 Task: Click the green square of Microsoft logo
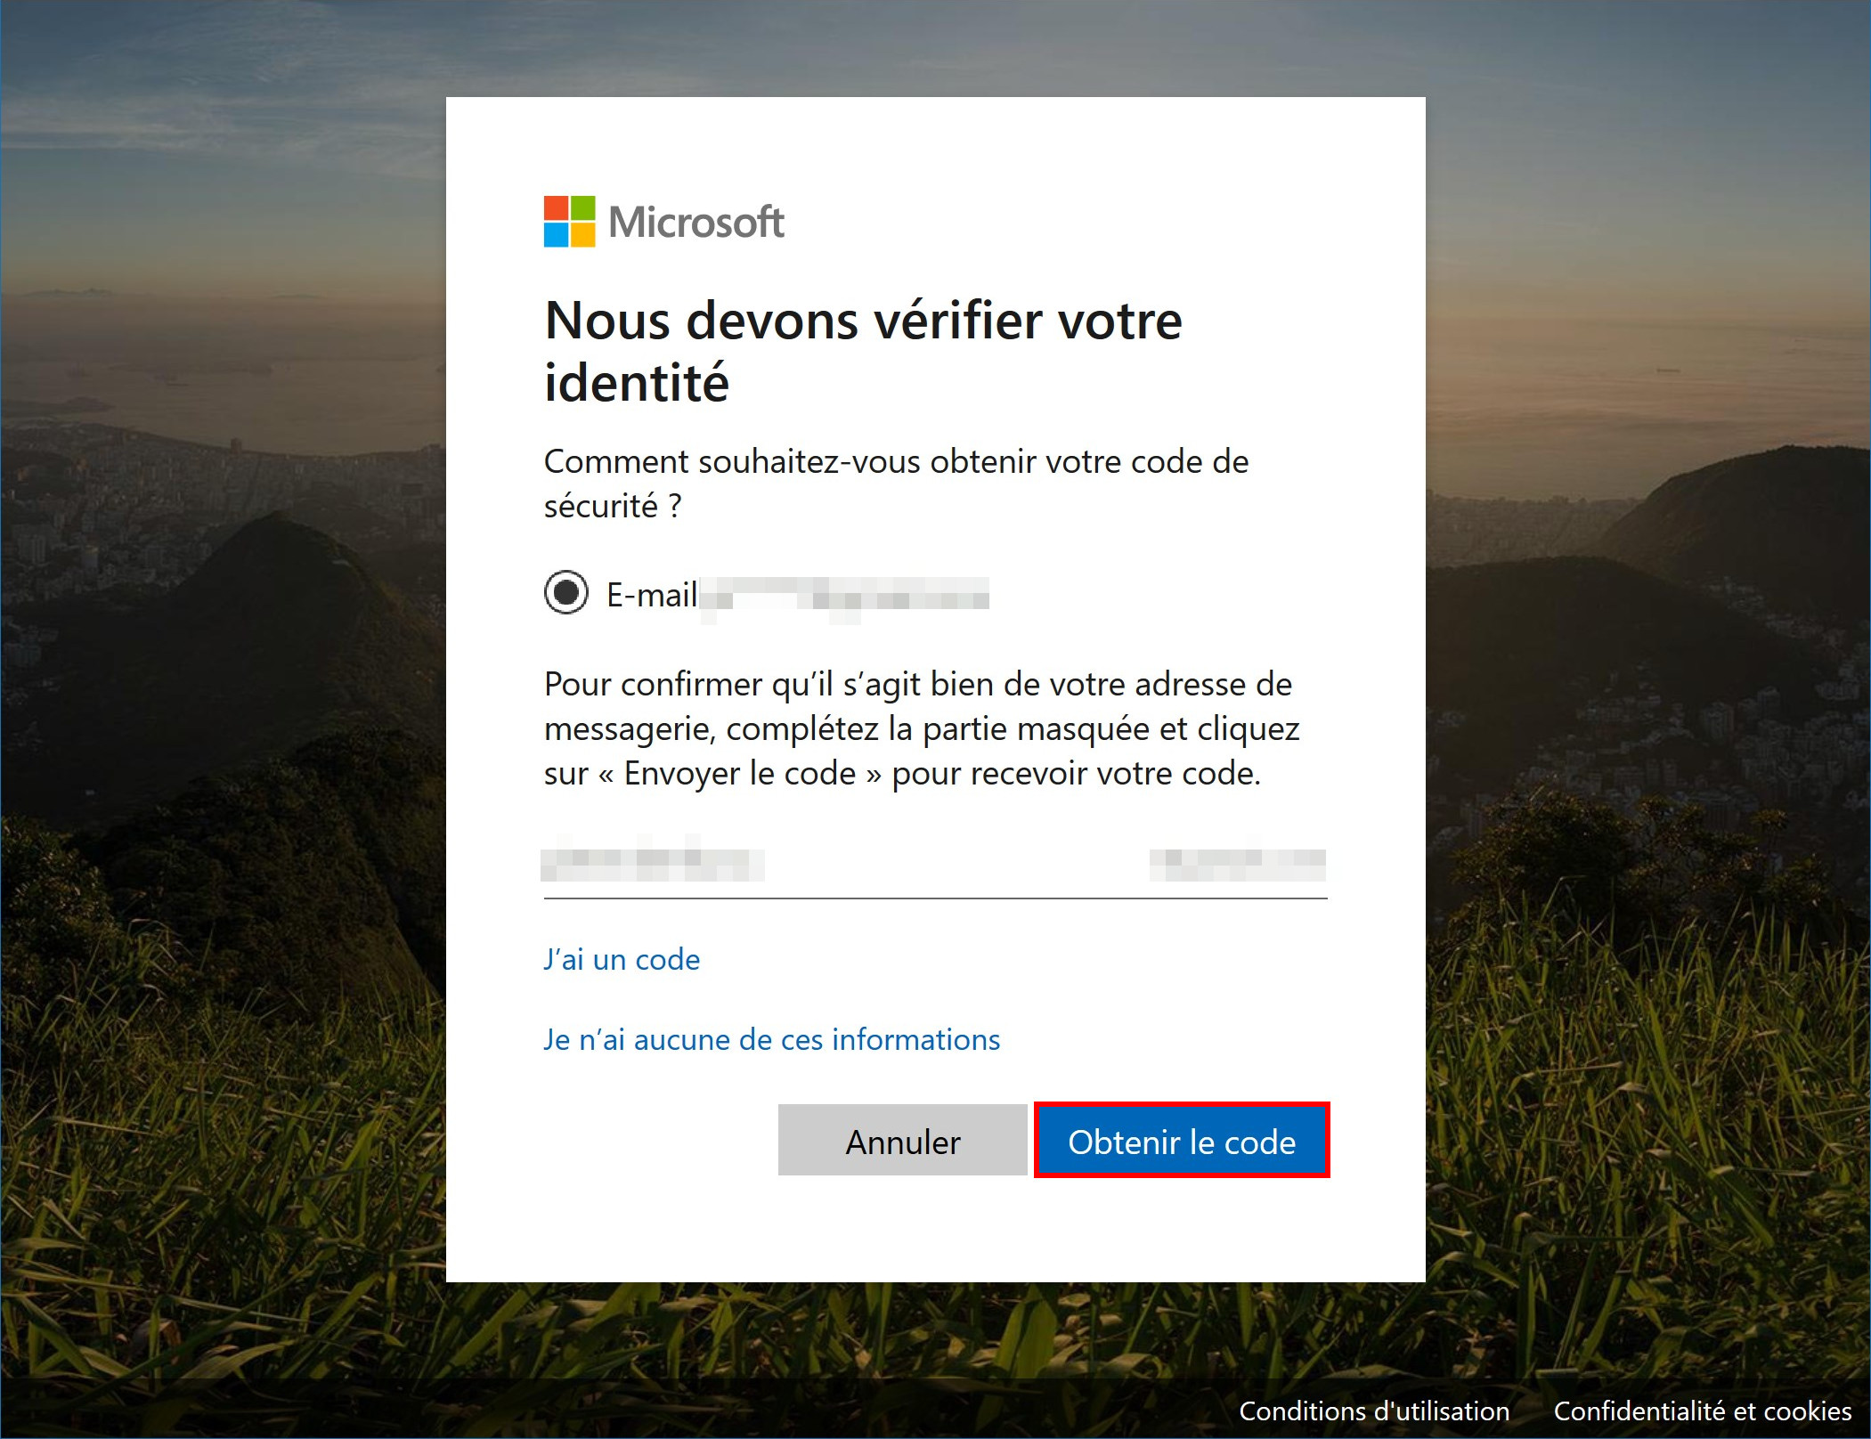[582, 207]
